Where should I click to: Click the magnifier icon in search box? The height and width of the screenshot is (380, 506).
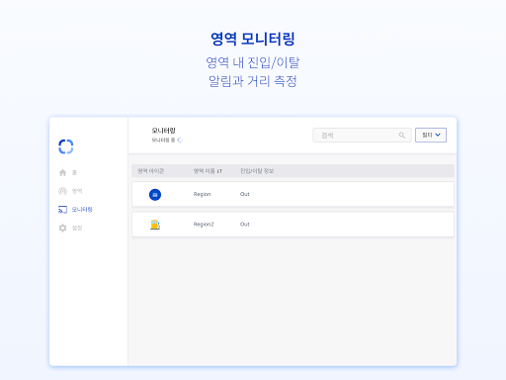pyautogui.click(x=402, y=136)
